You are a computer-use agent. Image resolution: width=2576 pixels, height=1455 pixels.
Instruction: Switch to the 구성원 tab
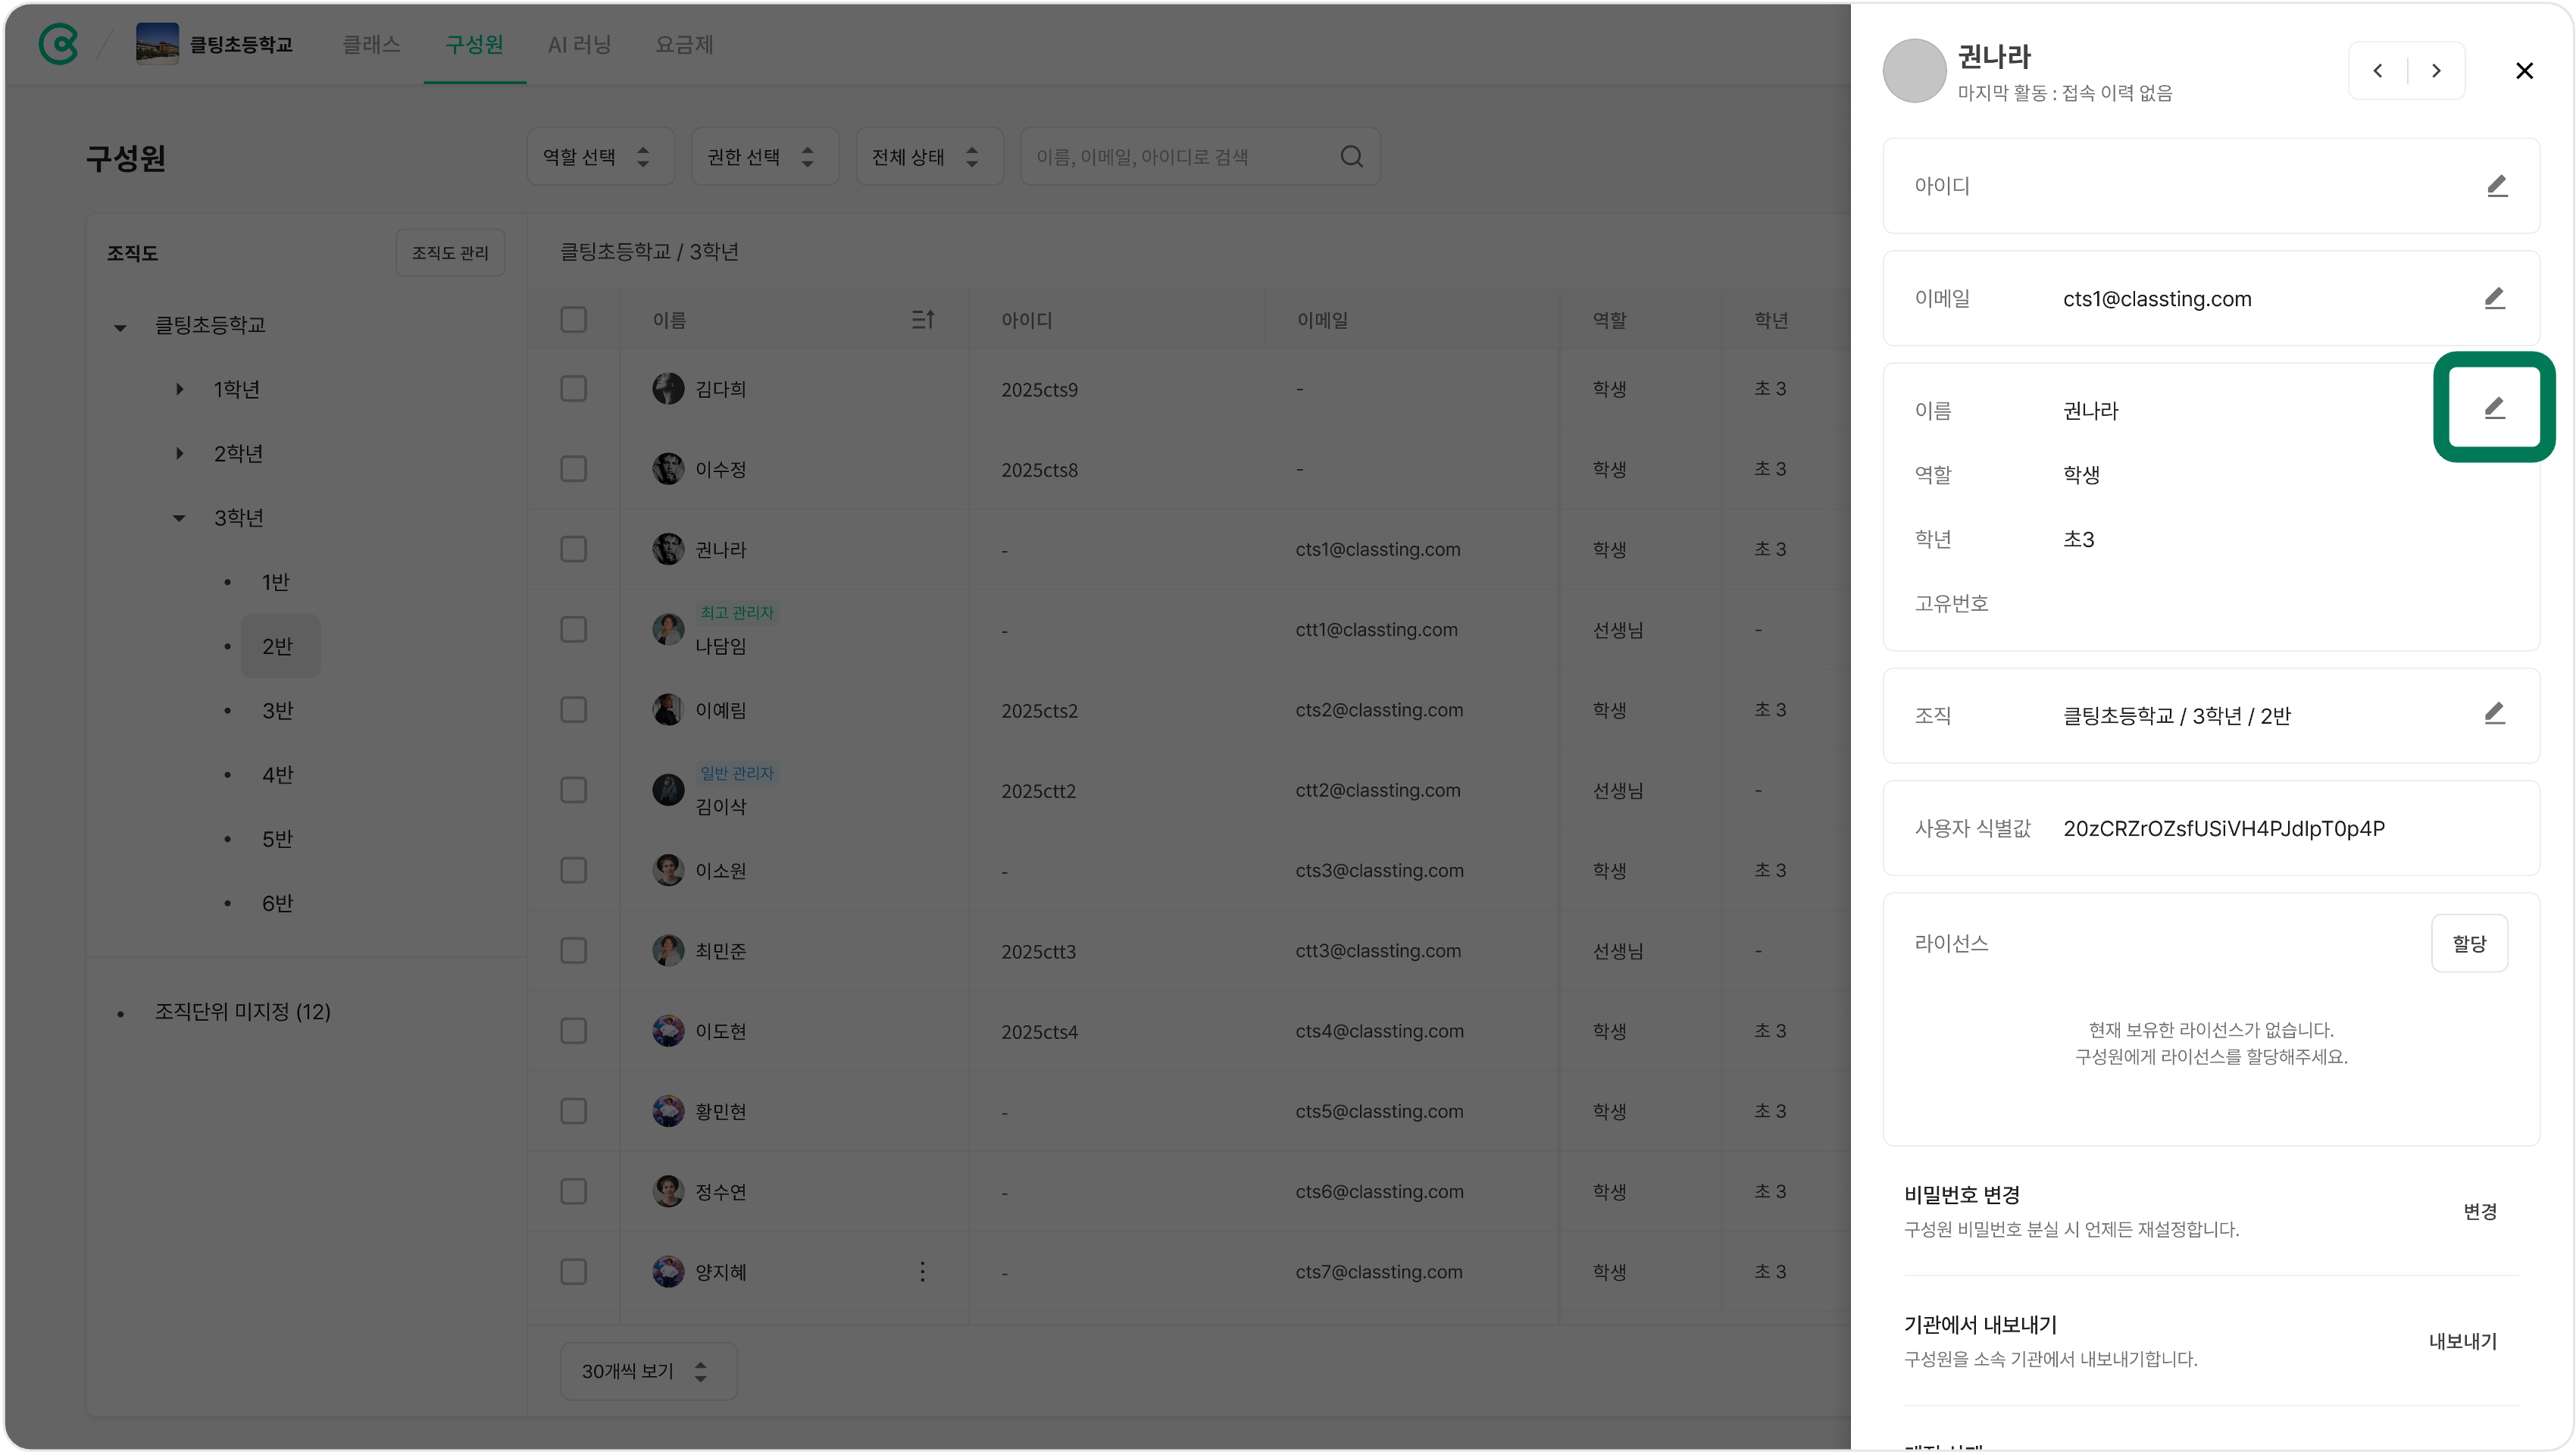point(474,44)
